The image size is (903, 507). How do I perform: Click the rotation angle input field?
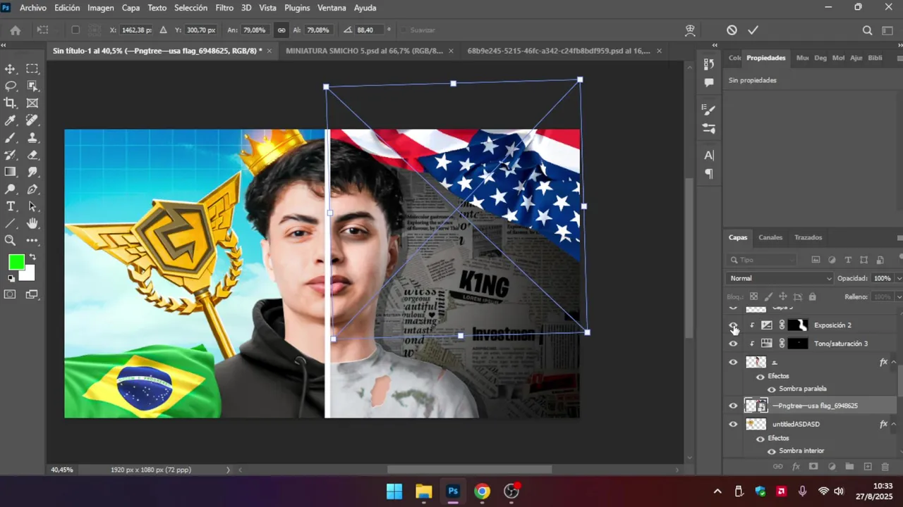[370, 30]
